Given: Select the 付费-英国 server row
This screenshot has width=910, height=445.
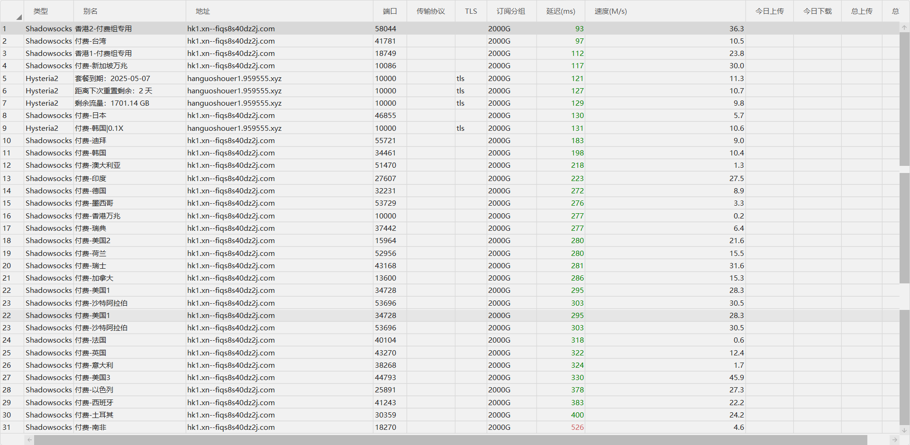Looking at the screenshot, I should (x=449, y=353).
